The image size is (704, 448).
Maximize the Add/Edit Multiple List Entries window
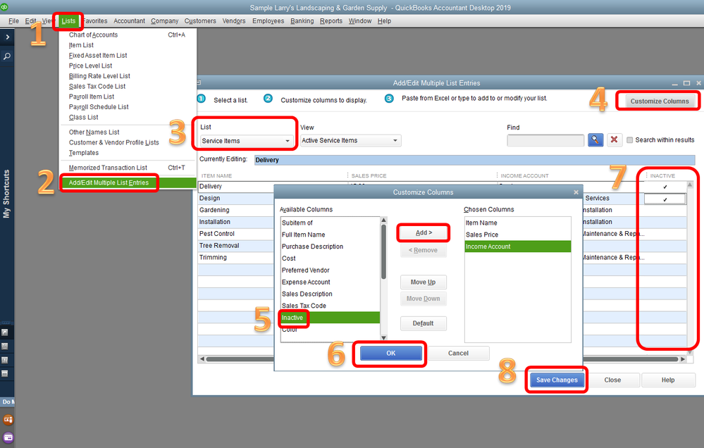[x=686, y=83]
